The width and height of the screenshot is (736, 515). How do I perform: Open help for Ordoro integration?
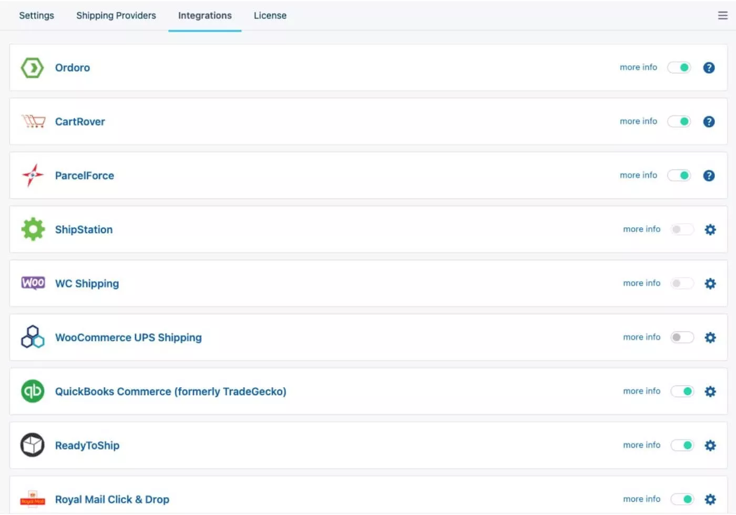(x=709, y=68)
